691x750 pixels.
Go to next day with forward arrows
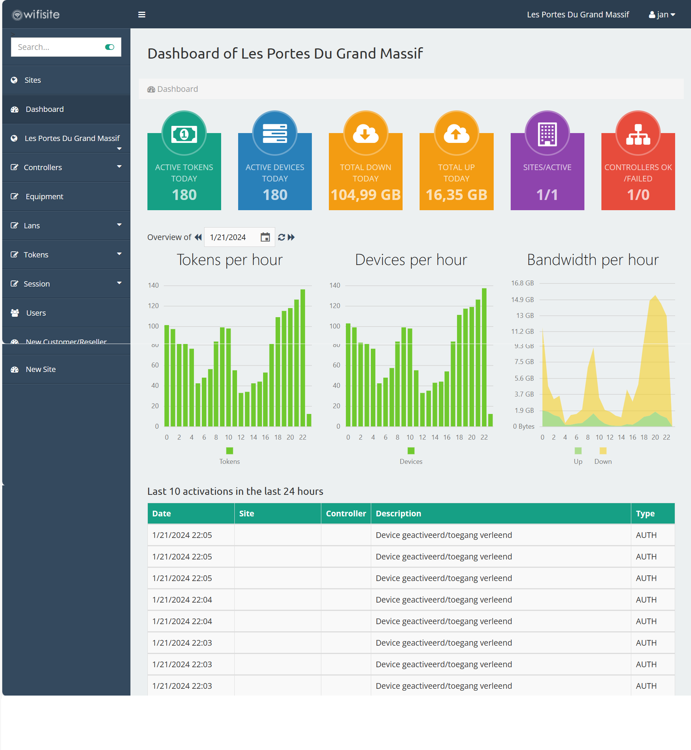pyautogui.click(x=291, y=237)
